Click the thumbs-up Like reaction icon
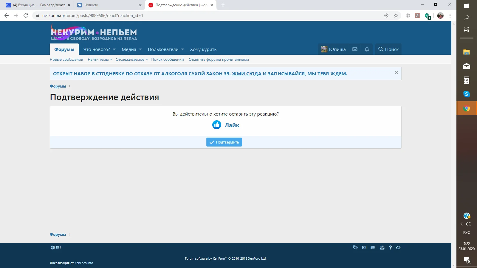This screenshot has height=268, width=477. 216,125
